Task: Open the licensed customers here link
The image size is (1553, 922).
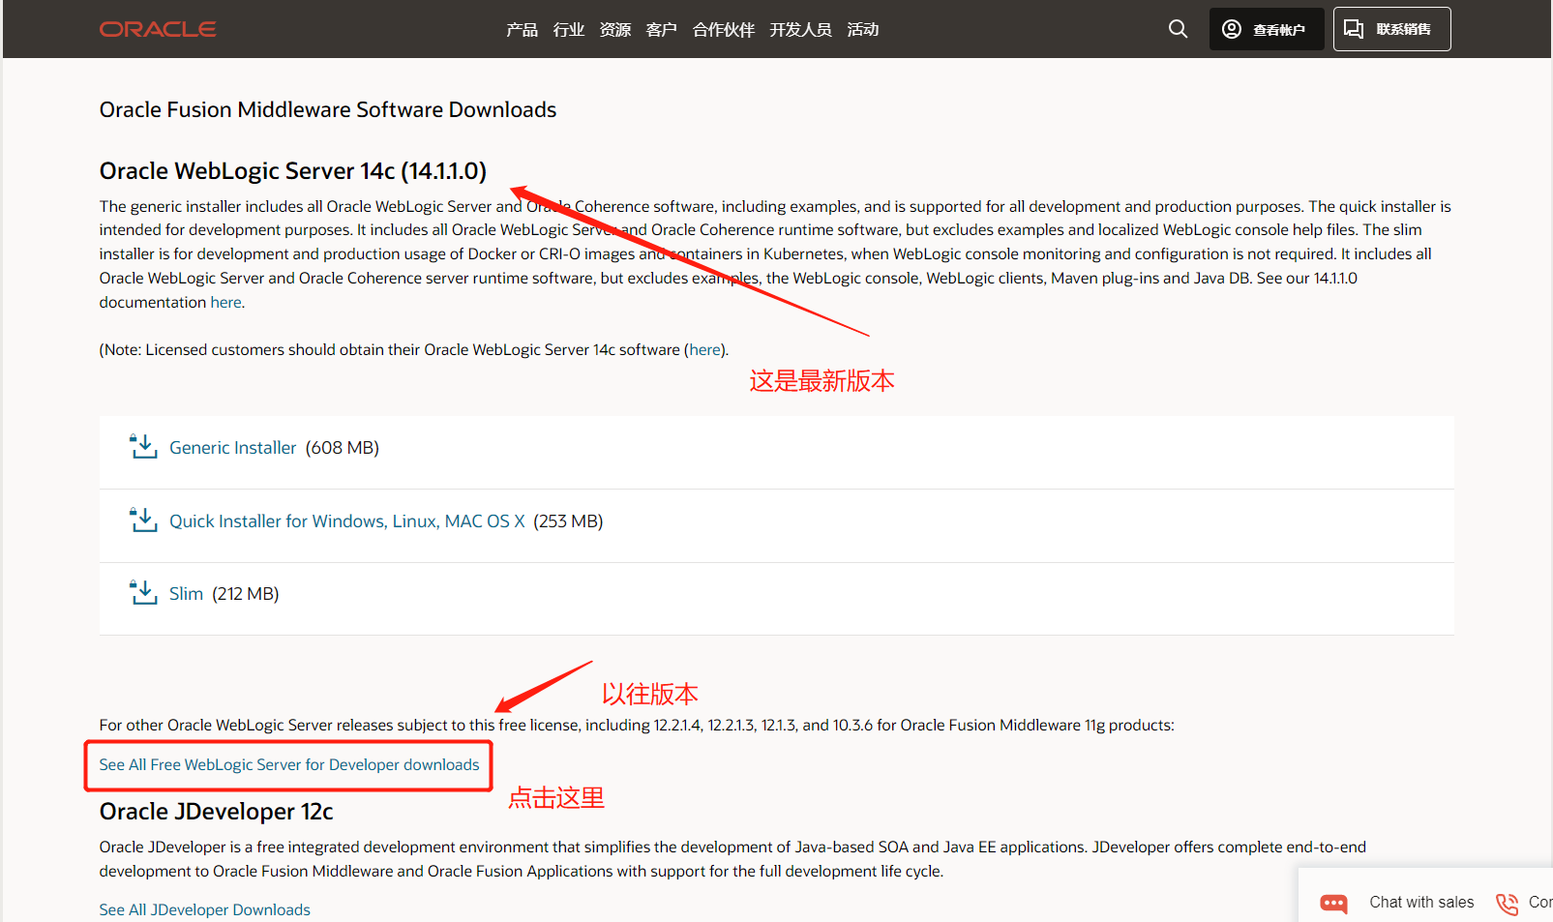Action: pos(705,349)
